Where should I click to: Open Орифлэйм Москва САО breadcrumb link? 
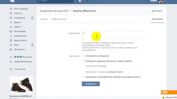[x=54, y=11]
